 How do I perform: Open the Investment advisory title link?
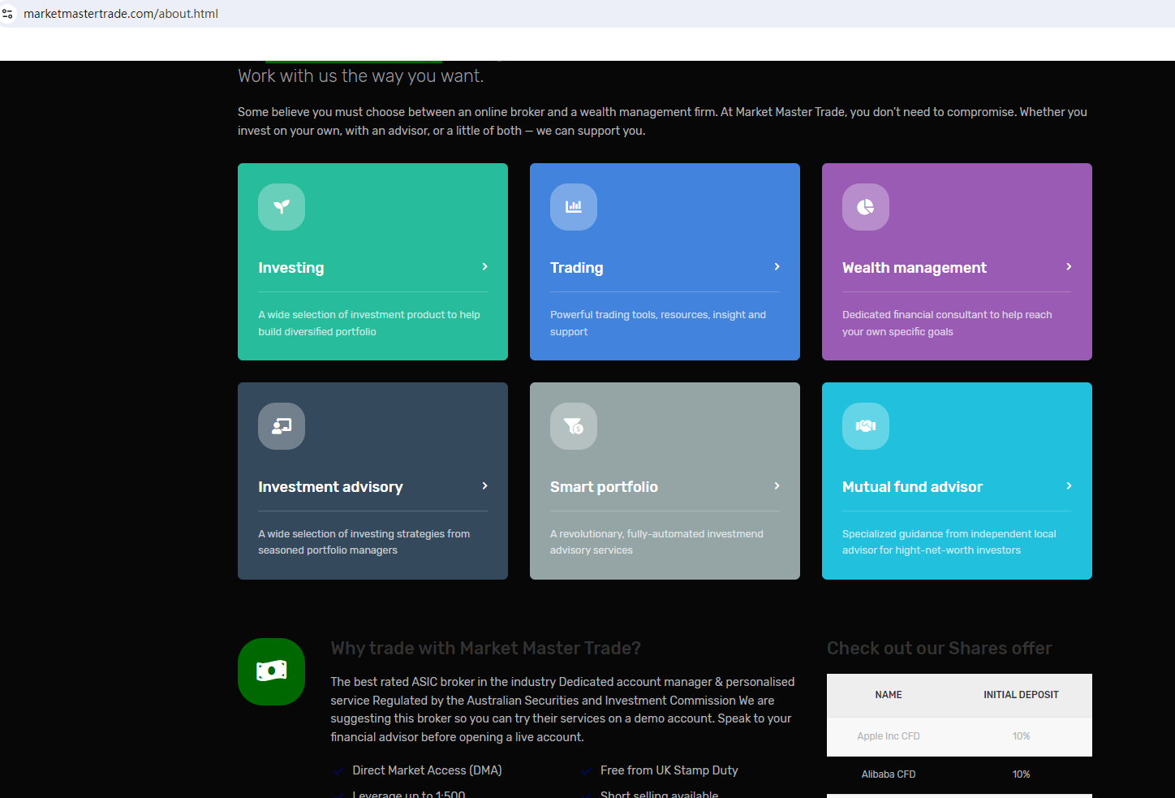(330, 487)
